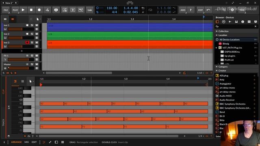260x146 pixels.
Task: Toggle the arranger timeline view icon
Action: [x=13, y=19]
